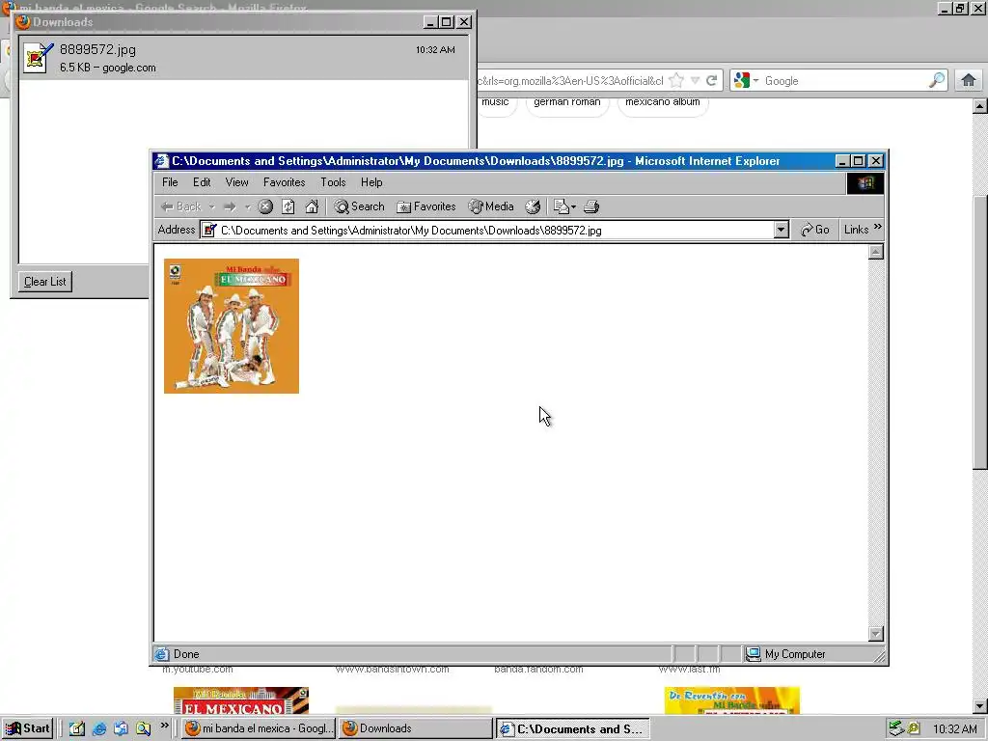The height and width of the screenshot is (741, 988).
Task: Click the 'mexicano album' suggestion chip
Action: pyautogui.click(x=663, y=104)
